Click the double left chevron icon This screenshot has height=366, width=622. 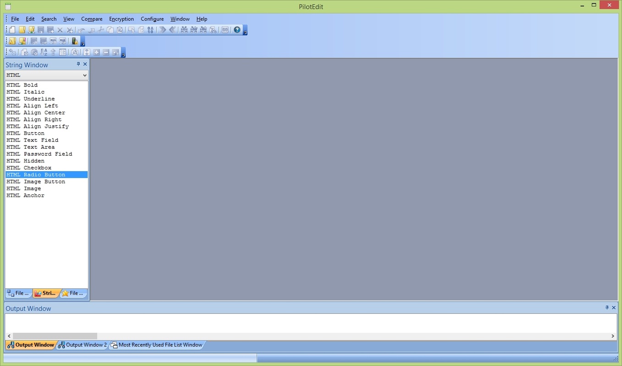click(172, 30)
